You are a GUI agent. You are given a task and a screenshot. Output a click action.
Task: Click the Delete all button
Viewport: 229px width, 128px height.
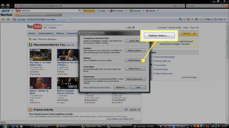pos(121,87)
